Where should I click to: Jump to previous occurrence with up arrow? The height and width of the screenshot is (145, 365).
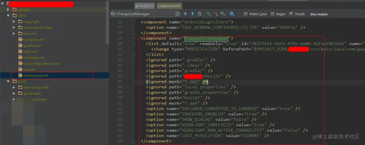point(185,14)
